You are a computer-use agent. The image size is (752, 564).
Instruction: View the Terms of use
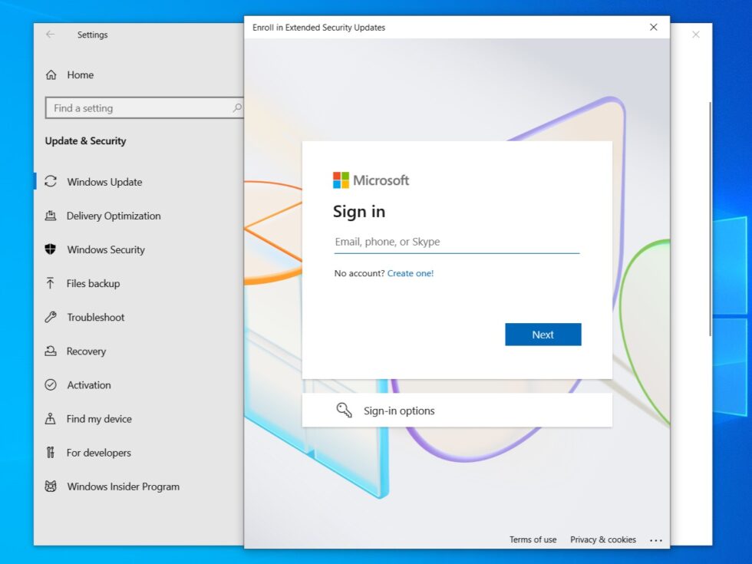(533, 539)
